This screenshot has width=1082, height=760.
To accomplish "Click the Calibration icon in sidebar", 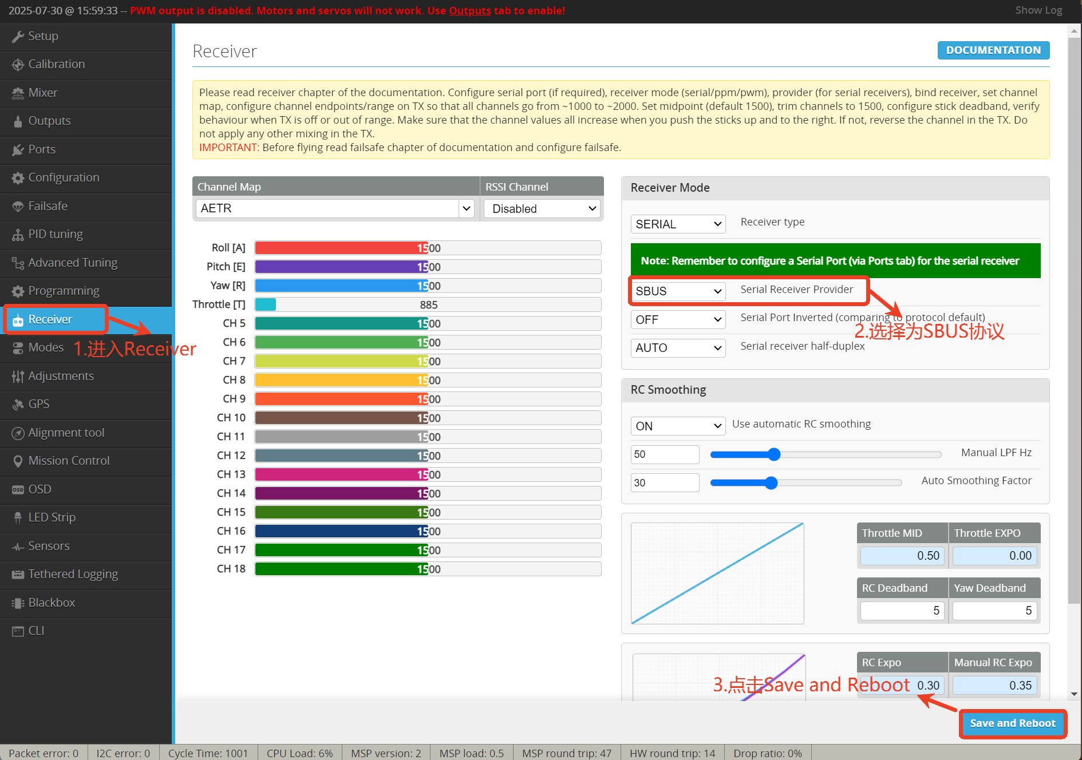I will [x=18, y=65].
